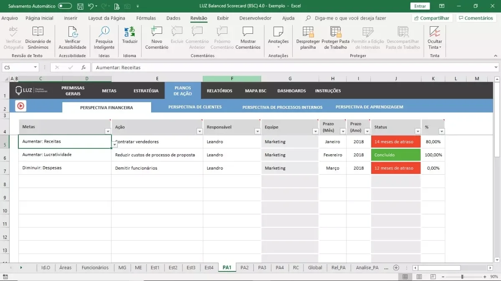Open the Name Box dropdown arrow
This screenshot has height=281, width=501.
tap(35, 67)
